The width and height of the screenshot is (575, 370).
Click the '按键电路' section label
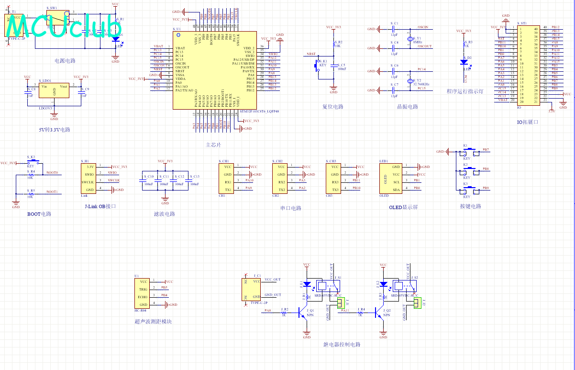click(470, 206)
